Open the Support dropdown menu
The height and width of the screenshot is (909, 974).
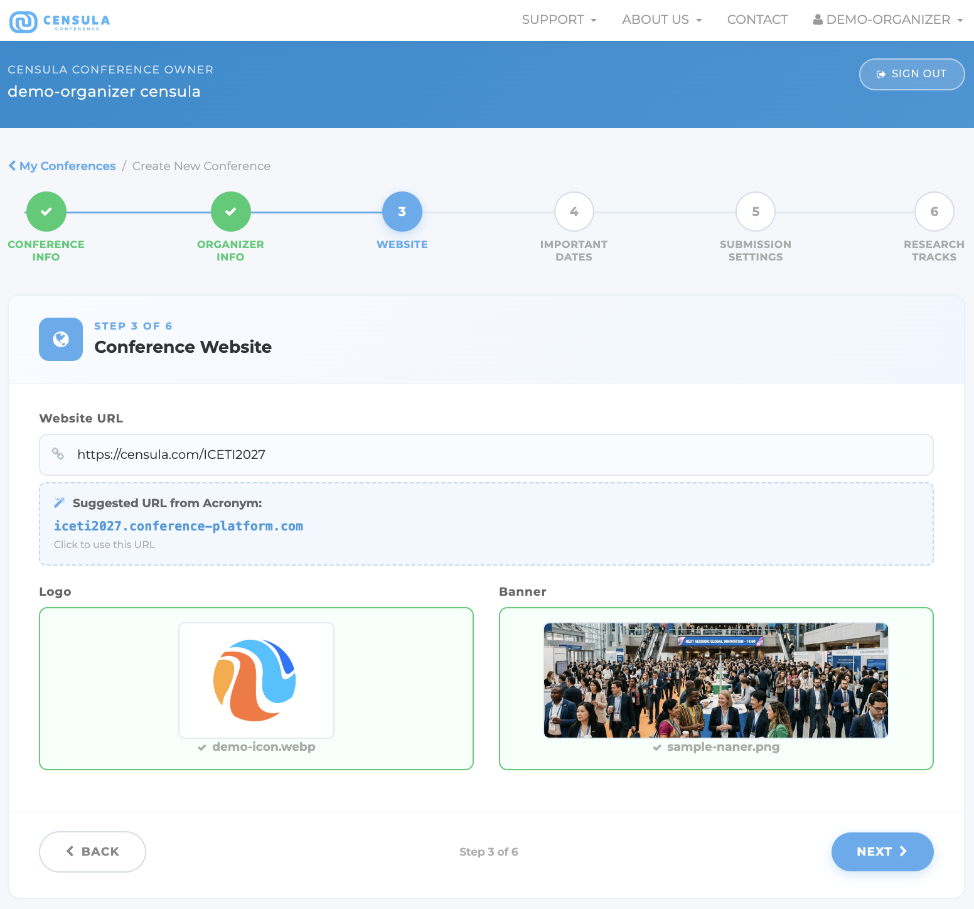coord(559,19)
